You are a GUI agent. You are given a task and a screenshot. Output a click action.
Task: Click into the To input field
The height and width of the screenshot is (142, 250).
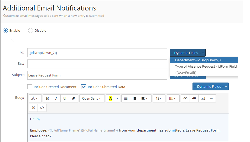tap(97, 53)
